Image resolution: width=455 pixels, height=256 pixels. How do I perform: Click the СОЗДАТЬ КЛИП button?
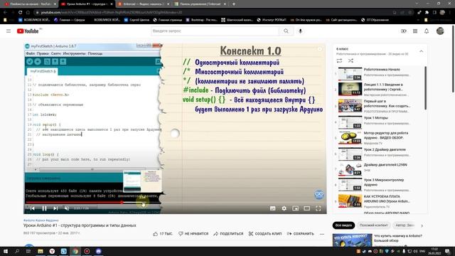click(x=265, y=234)
